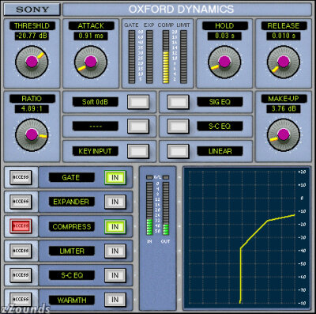Toggle the SIG EQ button
The height and width of the screenshot is (314, 316).
[179, 102]
